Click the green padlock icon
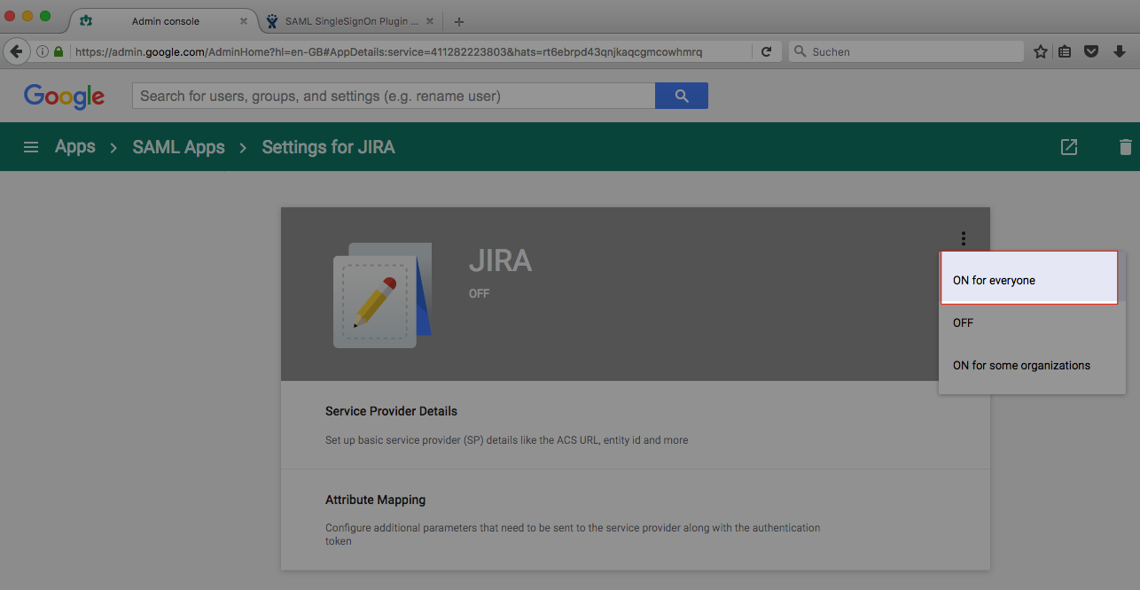1140x590 pixels. 59,52
